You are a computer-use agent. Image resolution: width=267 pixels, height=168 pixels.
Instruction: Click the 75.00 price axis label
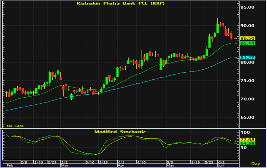pos(247,81)
